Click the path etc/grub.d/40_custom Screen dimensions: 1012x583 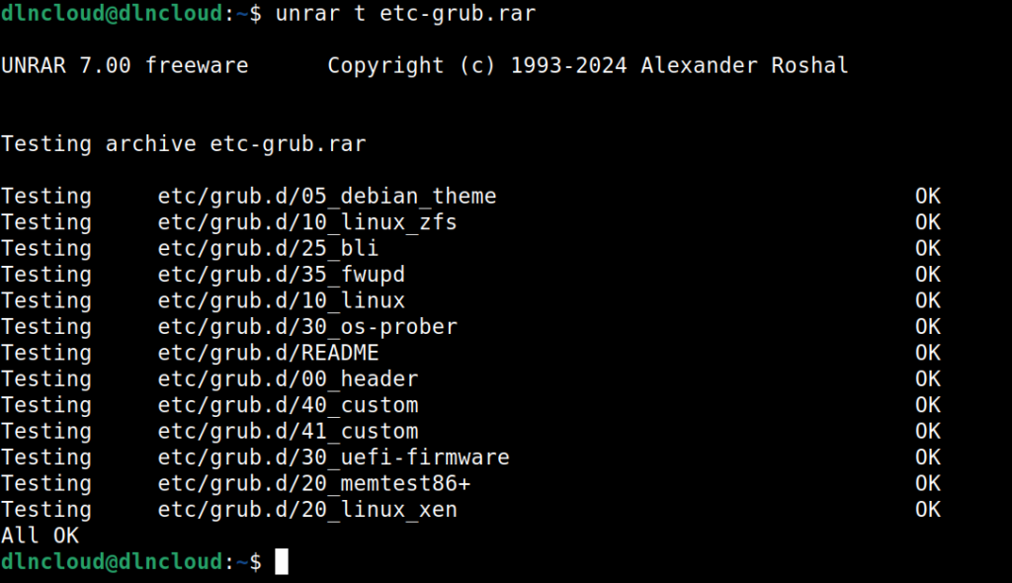288,405
